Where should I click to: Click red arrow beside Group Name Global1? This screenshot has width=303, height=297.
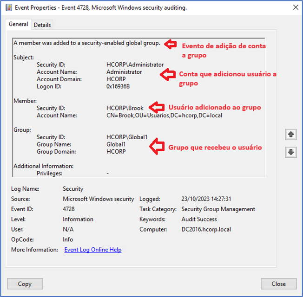coord(157,147)
